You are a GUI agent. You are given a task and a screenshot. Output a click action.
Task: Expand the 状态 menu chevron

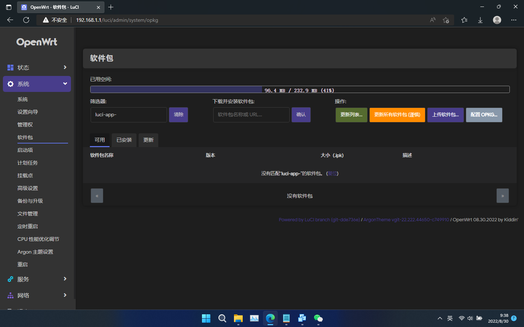[x=65, y=67]
